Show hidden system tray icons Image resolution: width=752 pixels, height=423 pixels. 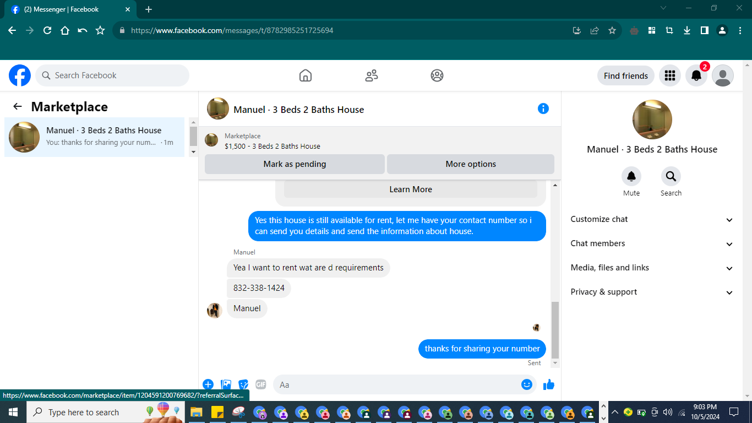point(614,412)
